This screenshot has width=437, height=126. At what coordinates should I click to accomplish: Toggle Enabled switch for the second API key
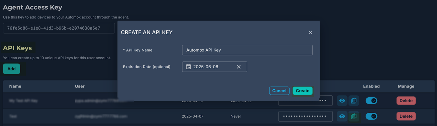[371, 116]
